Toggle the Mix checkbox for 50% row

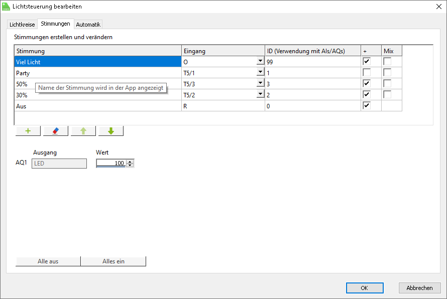[x=387, y=83]
